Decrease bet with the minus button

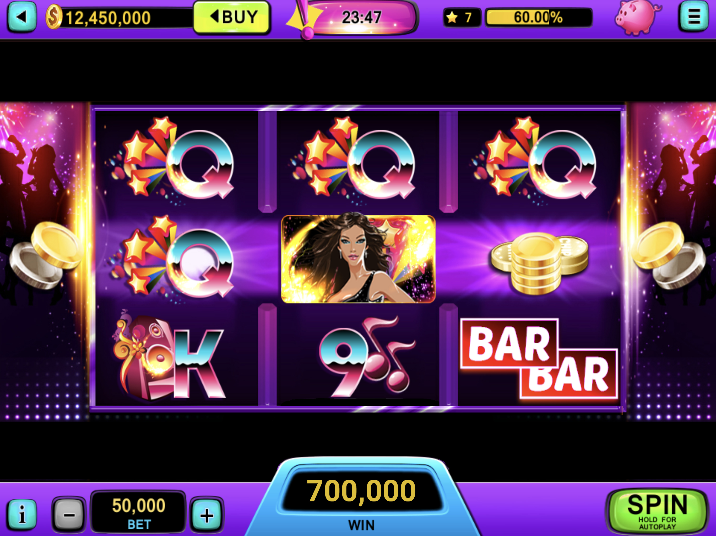click(x=69, y=515)
